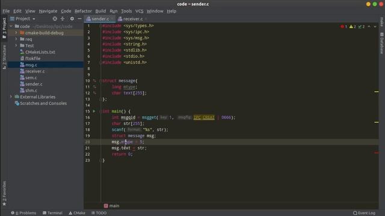Hide the project tool window
The height and width of the screenshot is (216, 385).
[x=79, y=19]
